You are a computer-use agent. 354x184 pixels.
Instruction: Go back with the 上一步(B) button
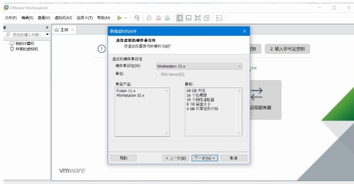[176, 158]
